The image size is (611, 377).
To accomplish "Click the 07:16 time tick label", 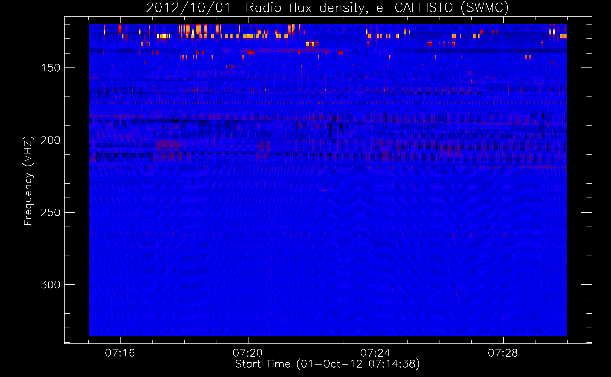I will pyautogui.click(x=120, y=353).
